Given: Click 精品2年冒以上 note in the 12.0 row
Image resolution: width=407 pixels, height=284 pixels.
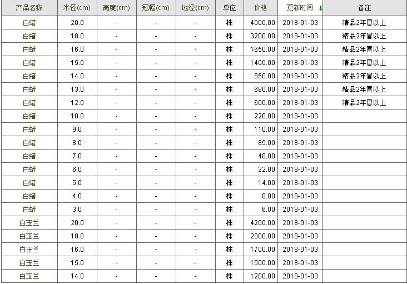Looking at the screenshot, I should pos(364,103).
